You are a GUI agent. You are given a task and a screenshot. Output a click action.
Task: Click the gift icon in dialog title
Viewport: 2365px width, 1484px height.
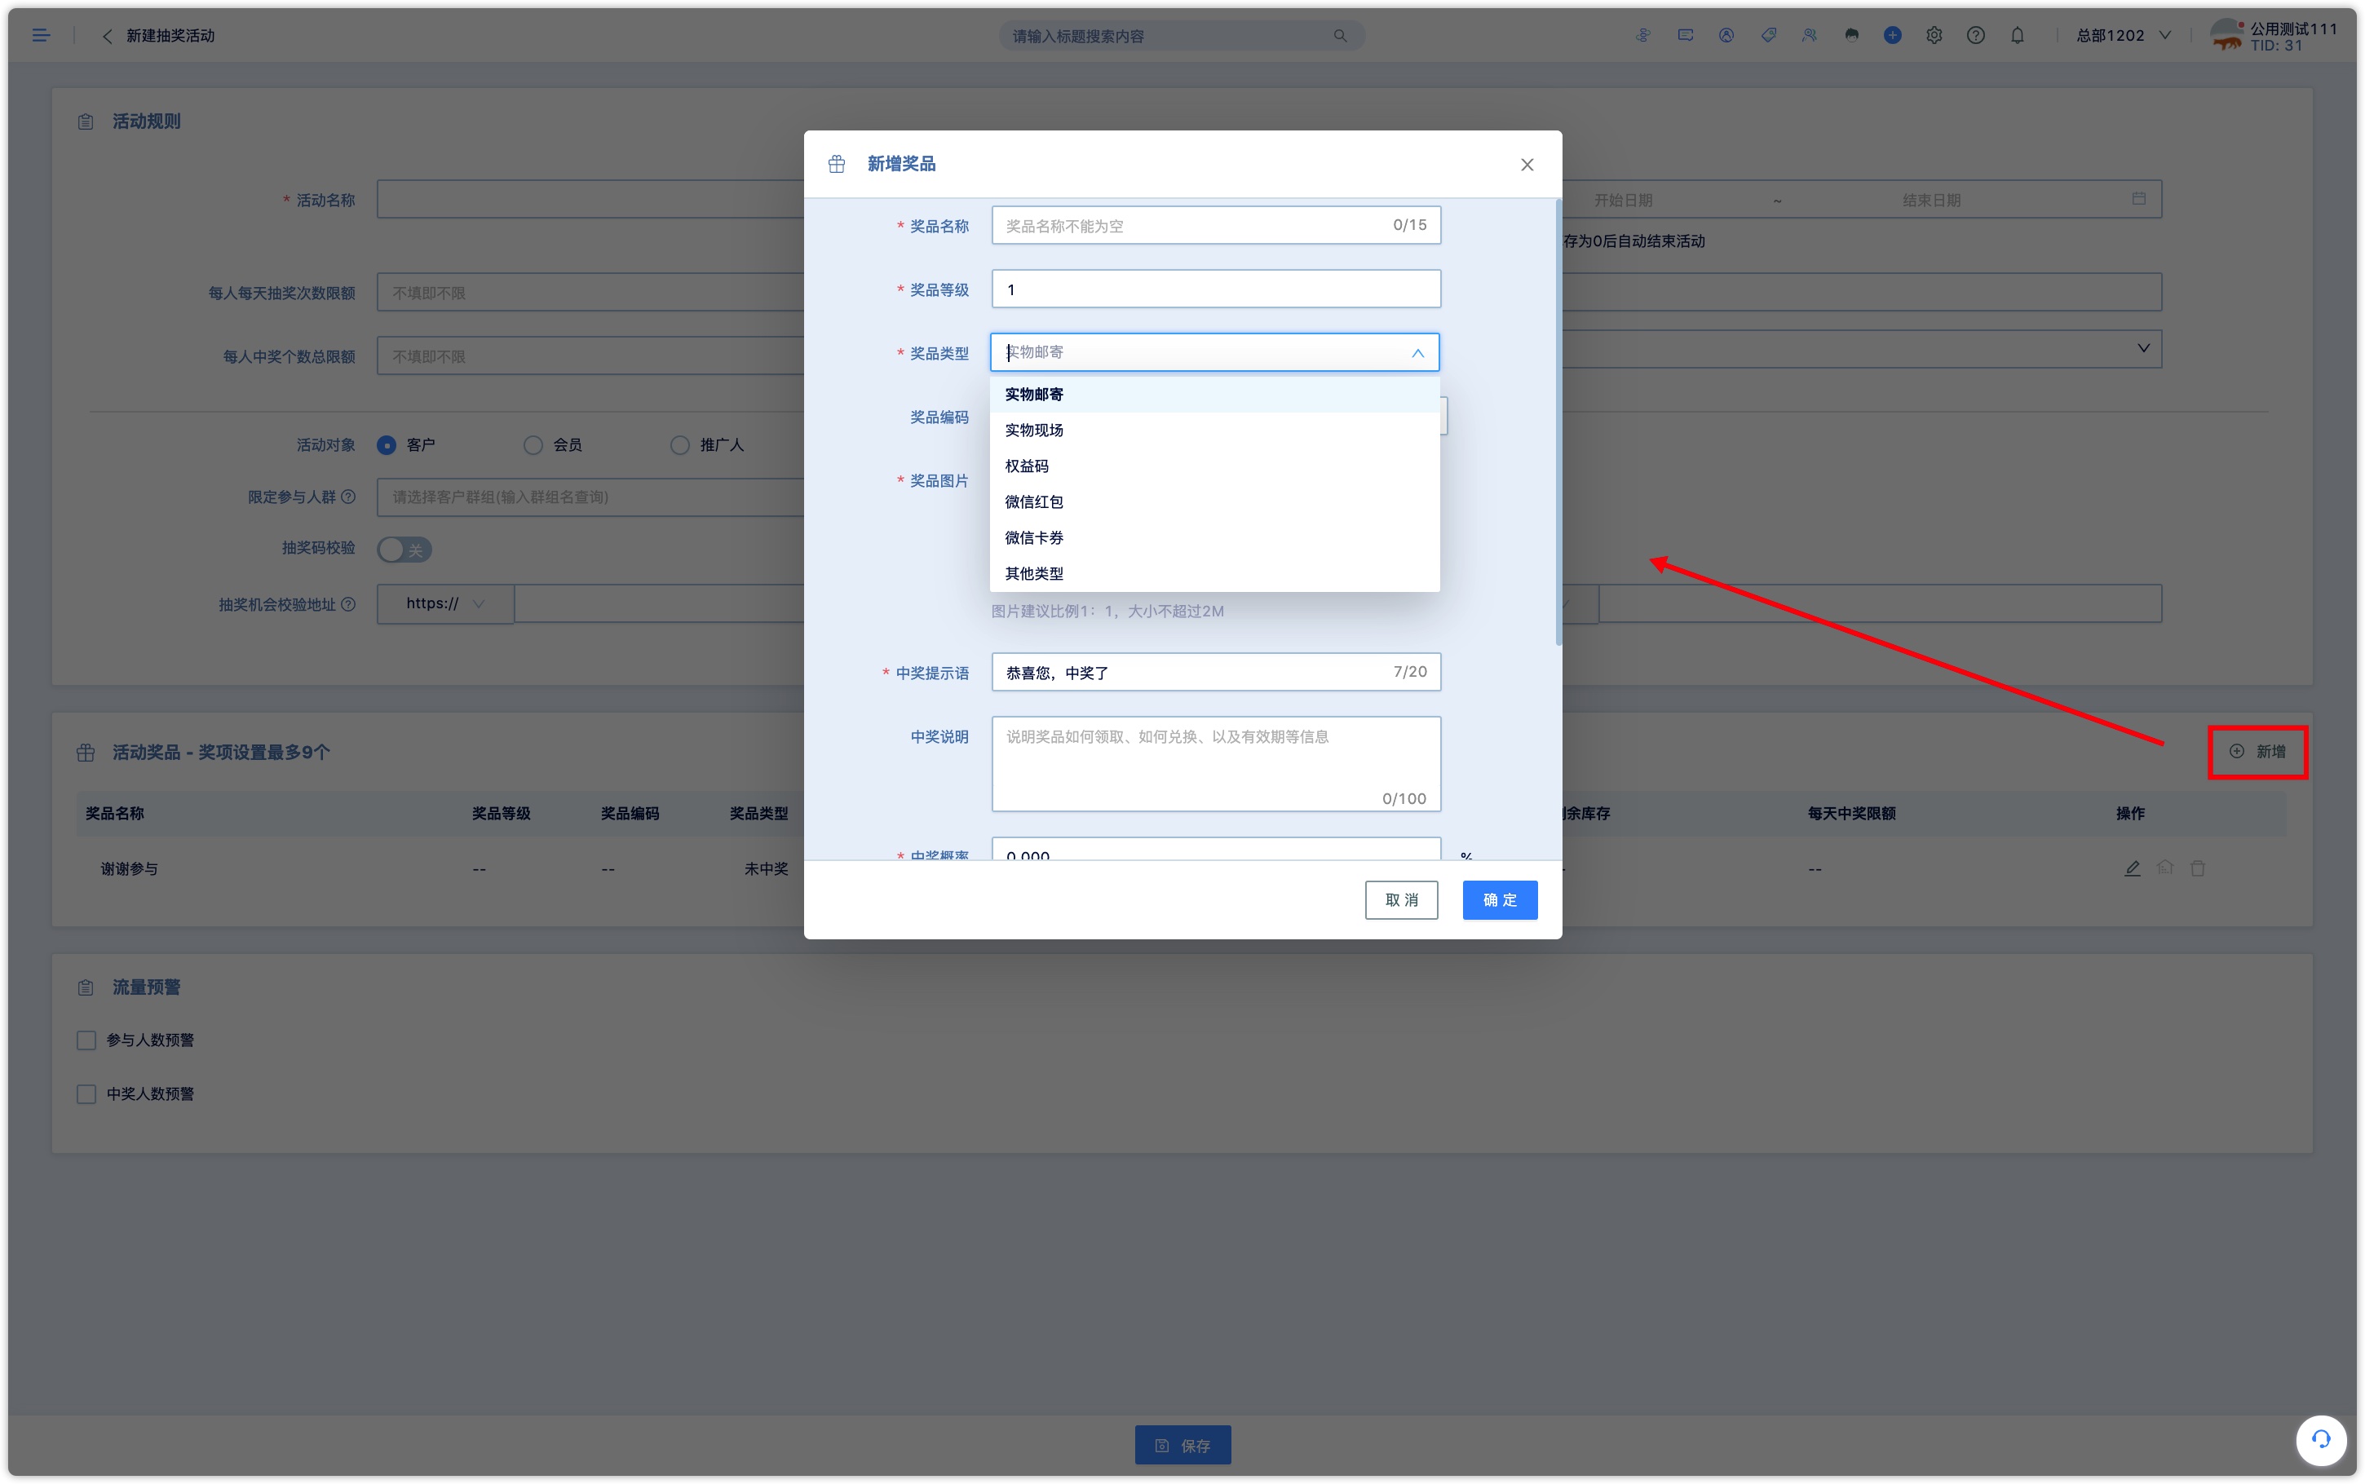pos(836,164)
